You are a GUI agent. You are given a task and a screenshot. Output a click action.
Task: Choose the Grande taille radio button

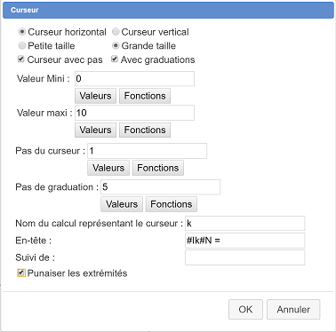(116, 45)
